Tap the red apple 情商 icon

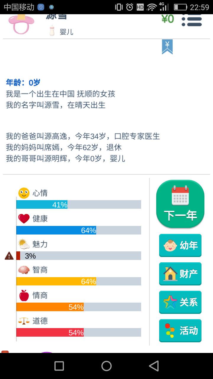24,295
